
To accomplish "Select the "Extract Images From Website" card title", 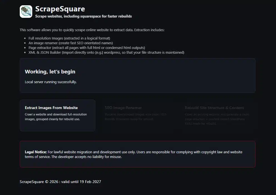I will 51,108.
